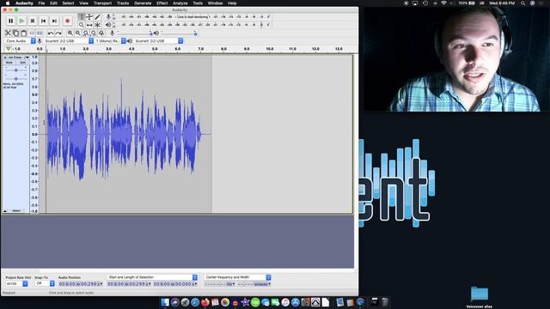Viewport: 550px width, 309px height.
Task: Click the track Select button
Action: pos(16,210)
